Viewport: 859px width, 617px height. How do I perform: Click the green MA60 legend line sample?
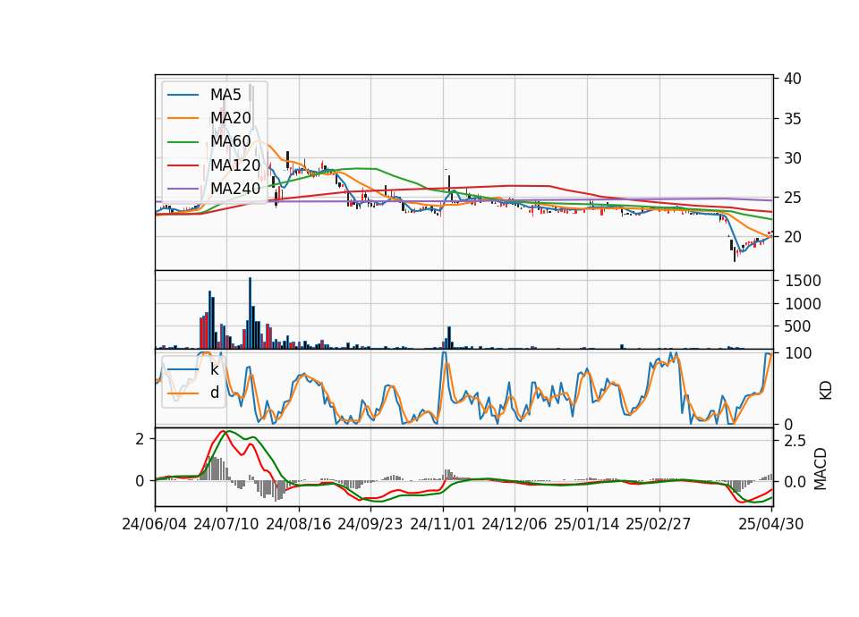coord(183,141)
